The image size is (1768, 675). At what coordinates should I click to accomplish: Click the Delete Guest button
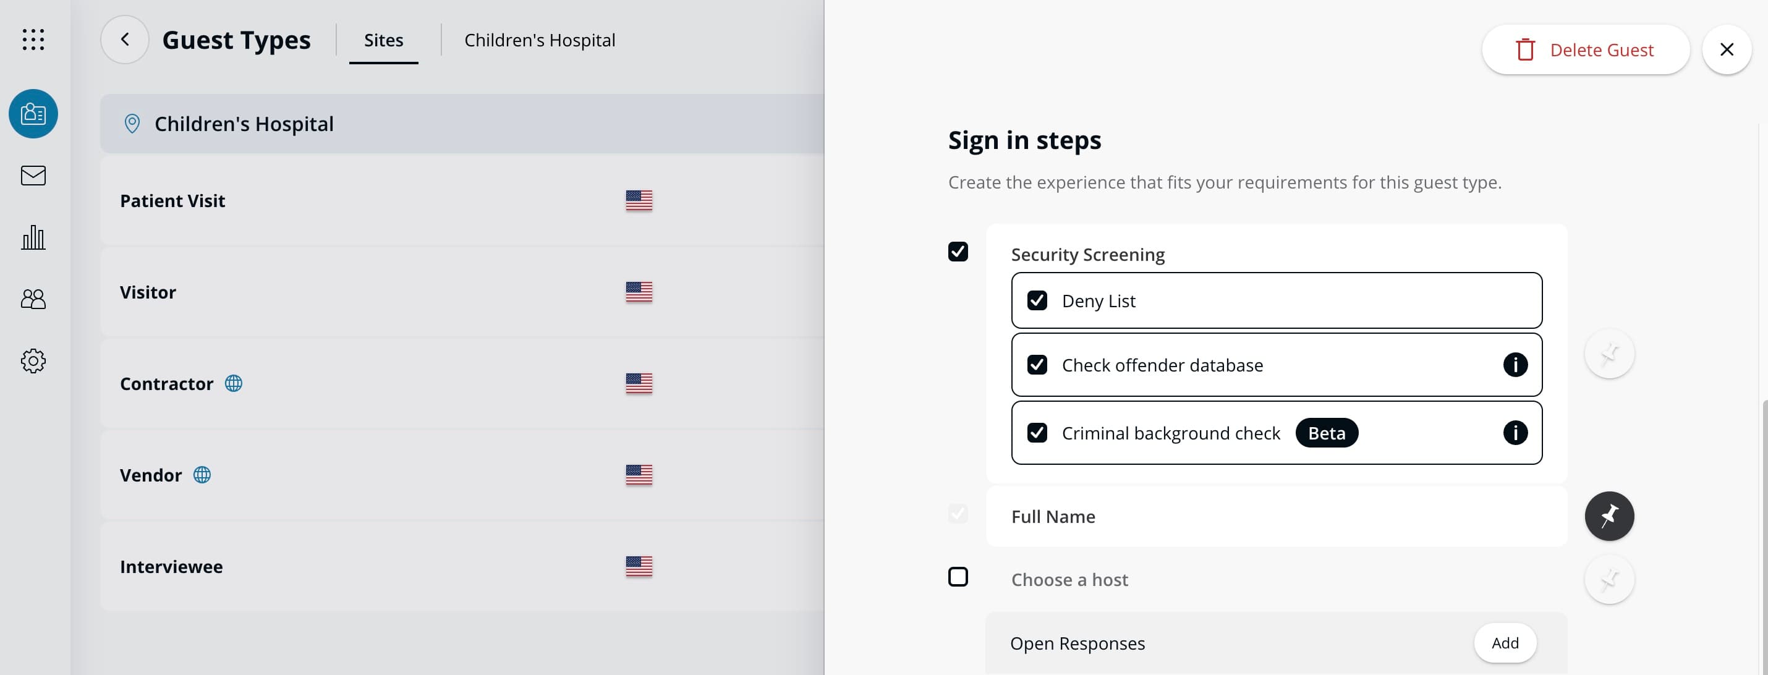click(x=1586, y=49)
